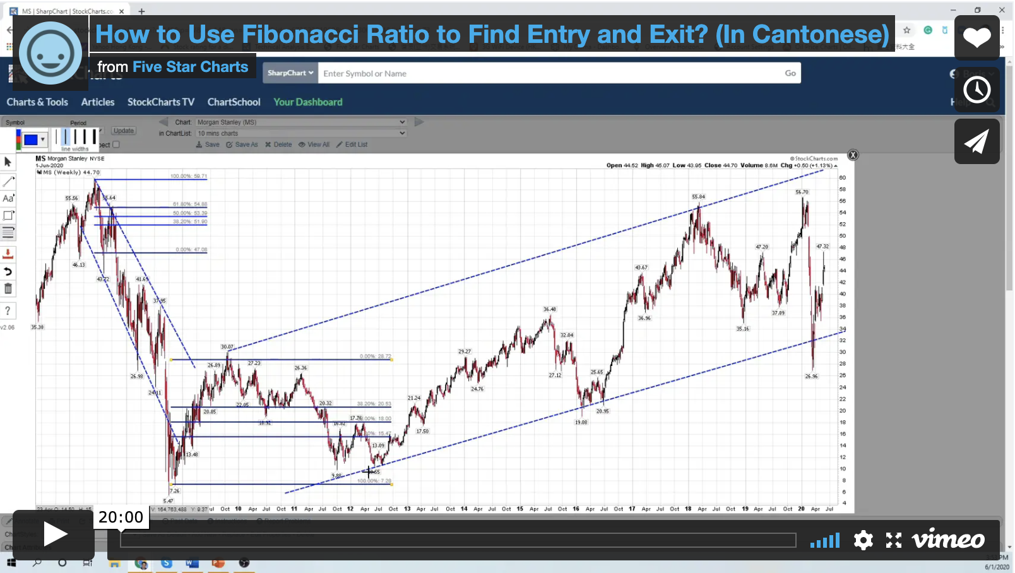The height and width of the screenshot is (573, 1015).
Task: Open Word from the taskbar
Action: [192, 564]
